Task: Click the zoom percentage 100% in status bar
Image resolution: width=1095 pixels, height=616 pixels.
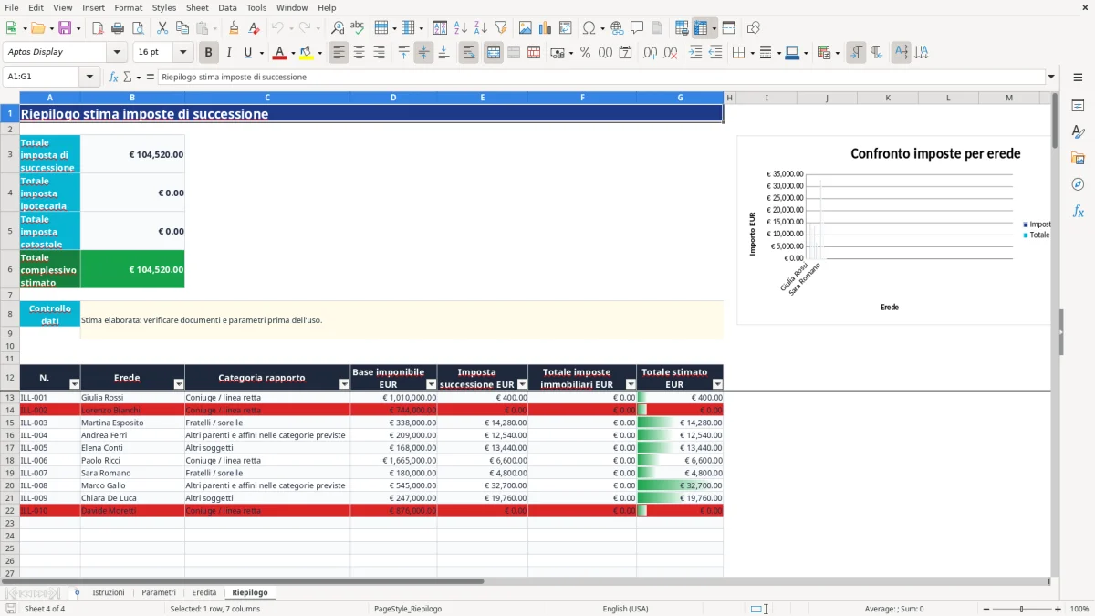Action: coord(1079,609)
